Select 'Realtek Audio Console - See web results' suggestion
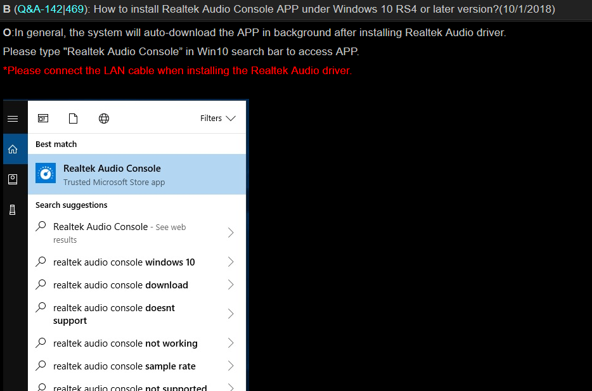 pyautogui.click(x=137, y=233)
